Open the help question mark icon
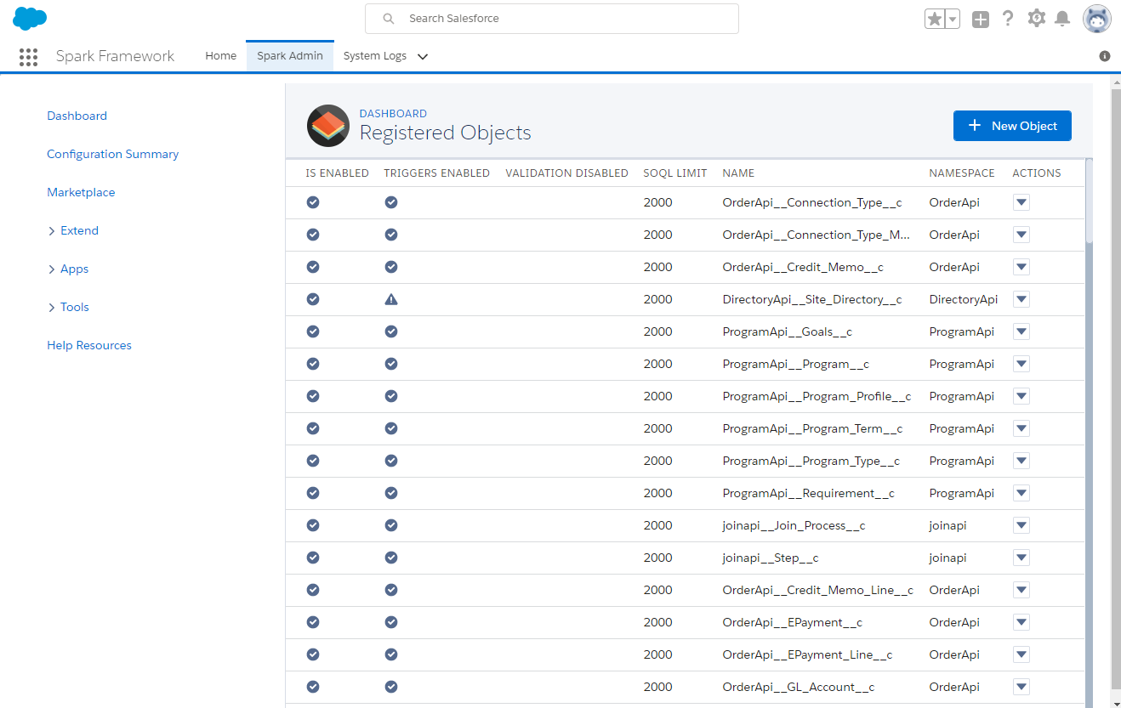1121x708 pixels. (1008, 18)
